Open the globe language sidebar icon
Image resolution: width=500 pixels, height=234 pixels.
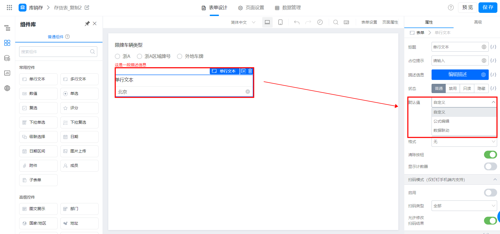click(x=7, y=88)
